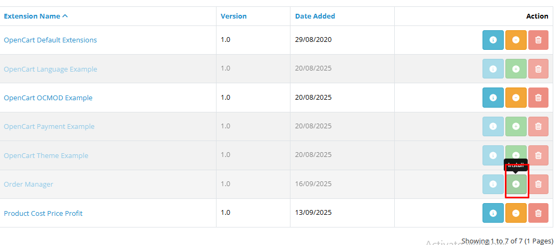
Task: Sort by Date Added column header
Action: click(x=315, y=16)
